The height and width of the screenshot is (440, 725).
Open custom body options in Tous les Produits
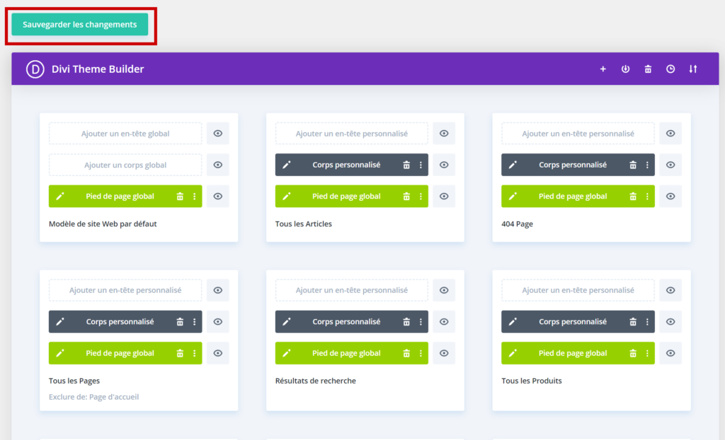coord(647,322)
